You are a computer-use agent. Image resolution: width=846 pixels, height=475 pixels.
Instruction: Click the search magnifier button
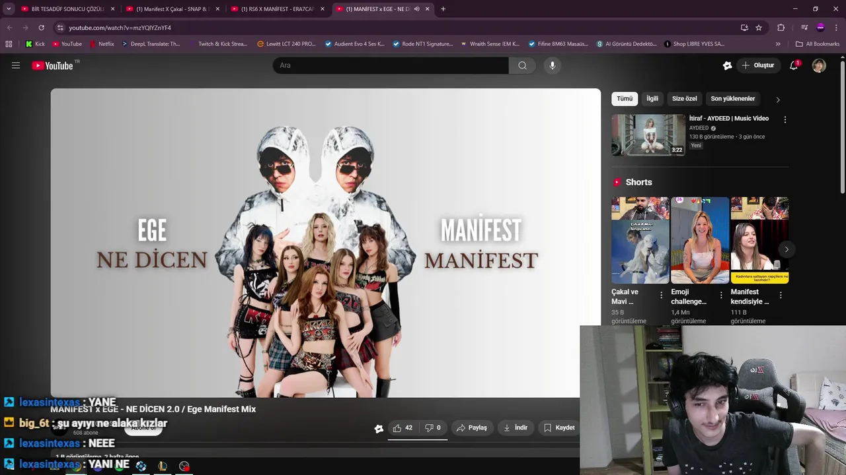tap(522, 65)
